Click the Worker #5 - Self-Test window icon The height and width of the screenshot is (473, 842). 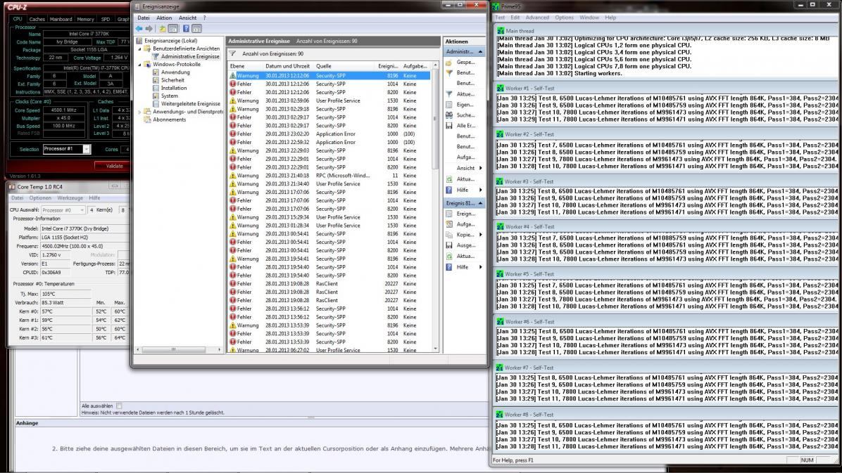[500, 274]
